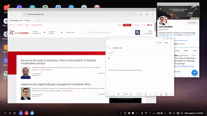The height and width of the screenshot is (116, 207).
Task: Toggle bold formatting in email composer
Action: tap(145, 94)
